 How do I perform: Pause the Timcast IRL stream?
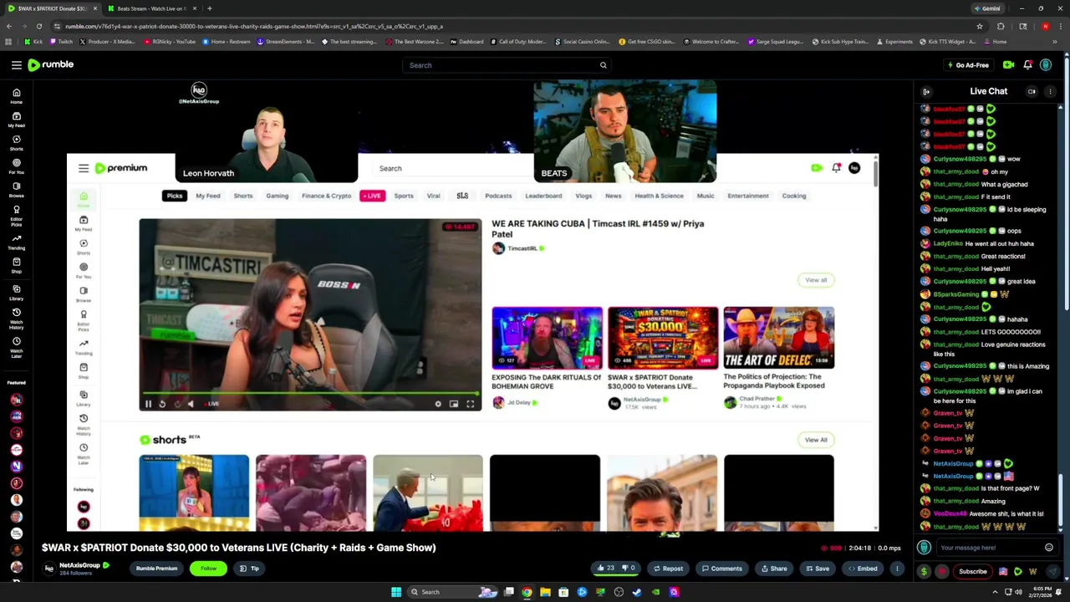pos(148,404)
